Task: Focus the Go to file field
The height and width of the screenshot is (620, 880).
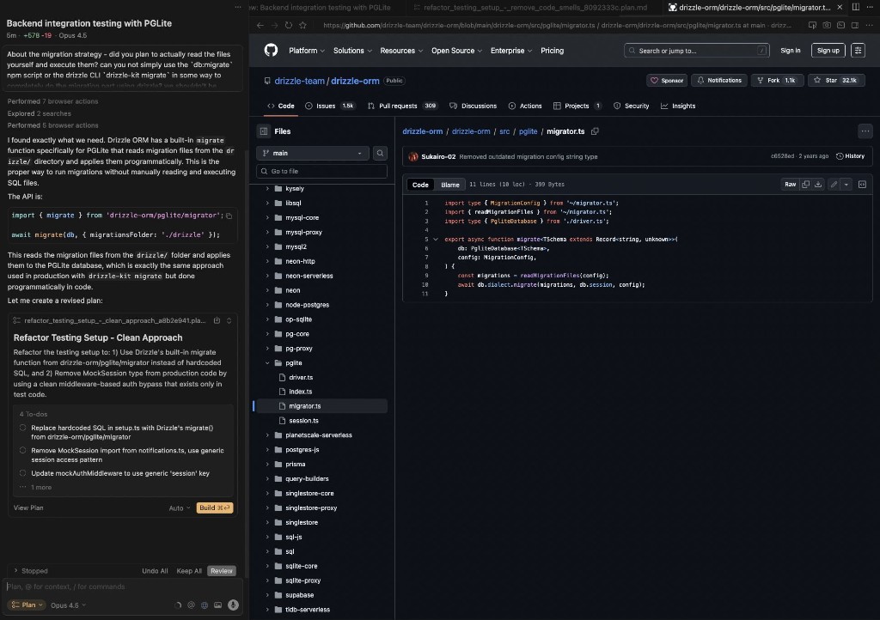Action: tap(321, 171)
